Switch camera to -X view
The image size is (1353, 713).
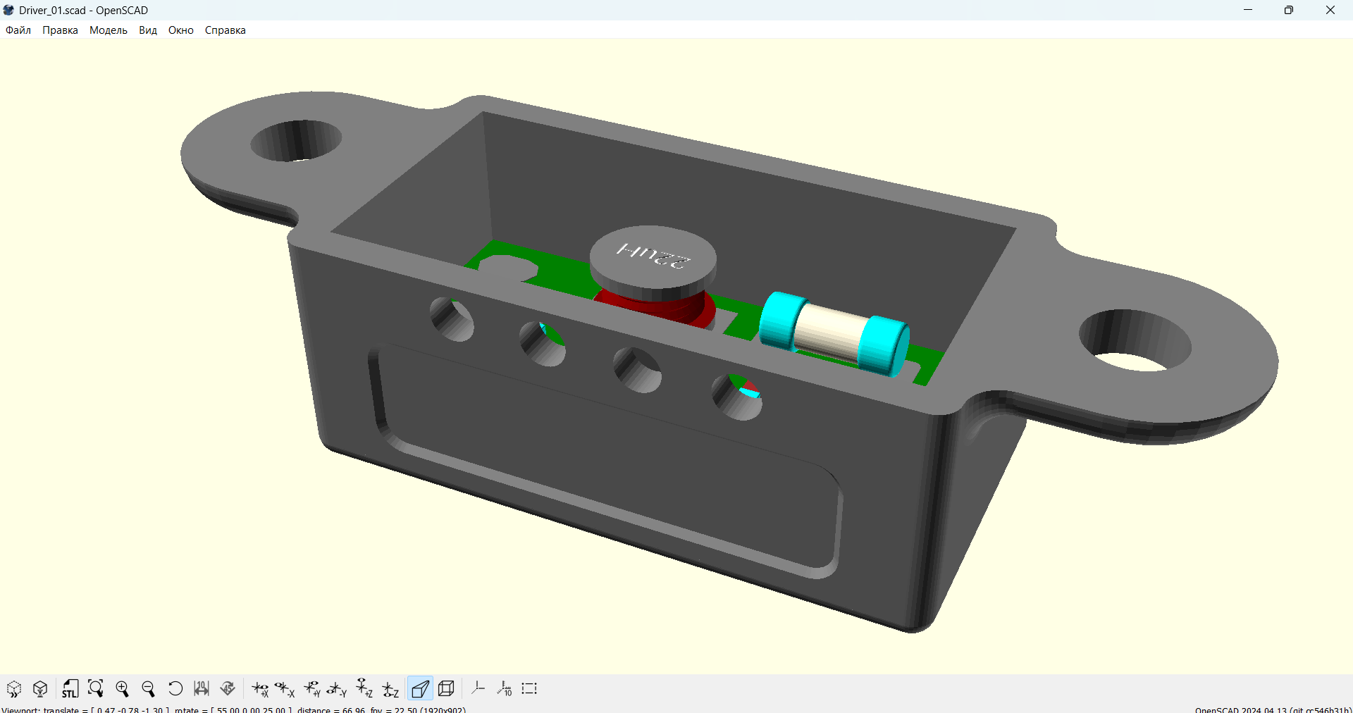point(285,688)
